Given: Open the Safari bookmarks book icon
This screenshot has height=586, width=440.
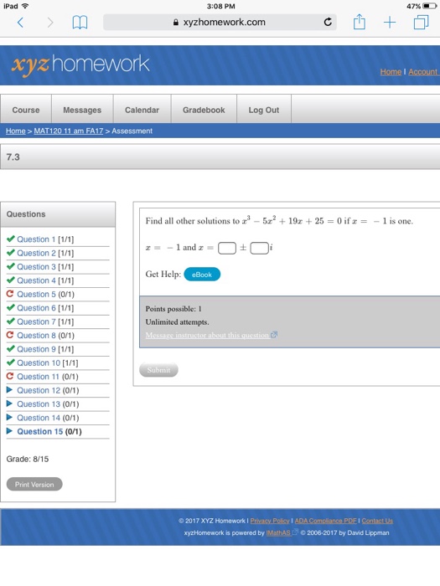Looking at the screenshot, I should click(x=80, y=23).
